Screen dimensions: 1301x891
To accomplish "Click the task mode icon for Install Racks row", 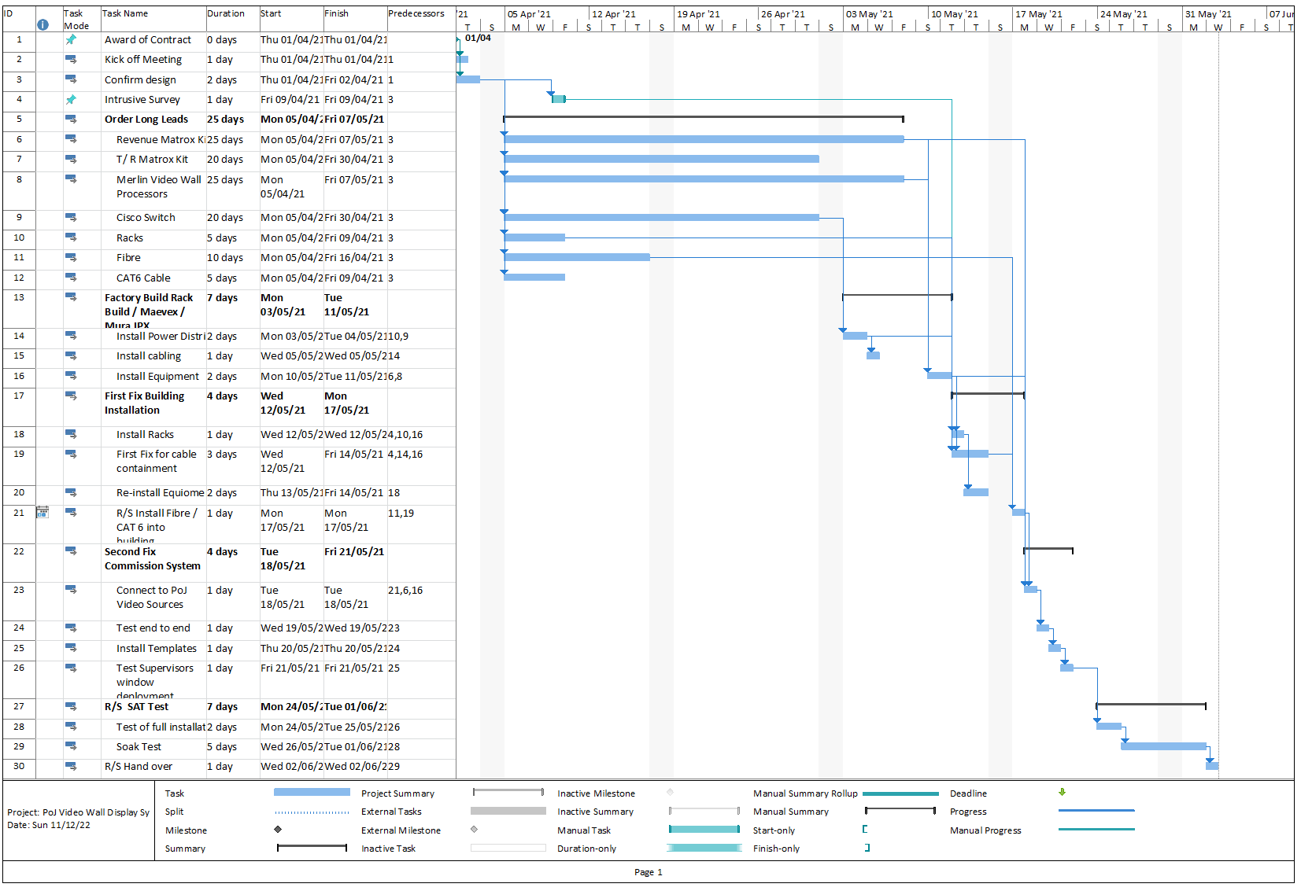I will [x=71, y=434].
